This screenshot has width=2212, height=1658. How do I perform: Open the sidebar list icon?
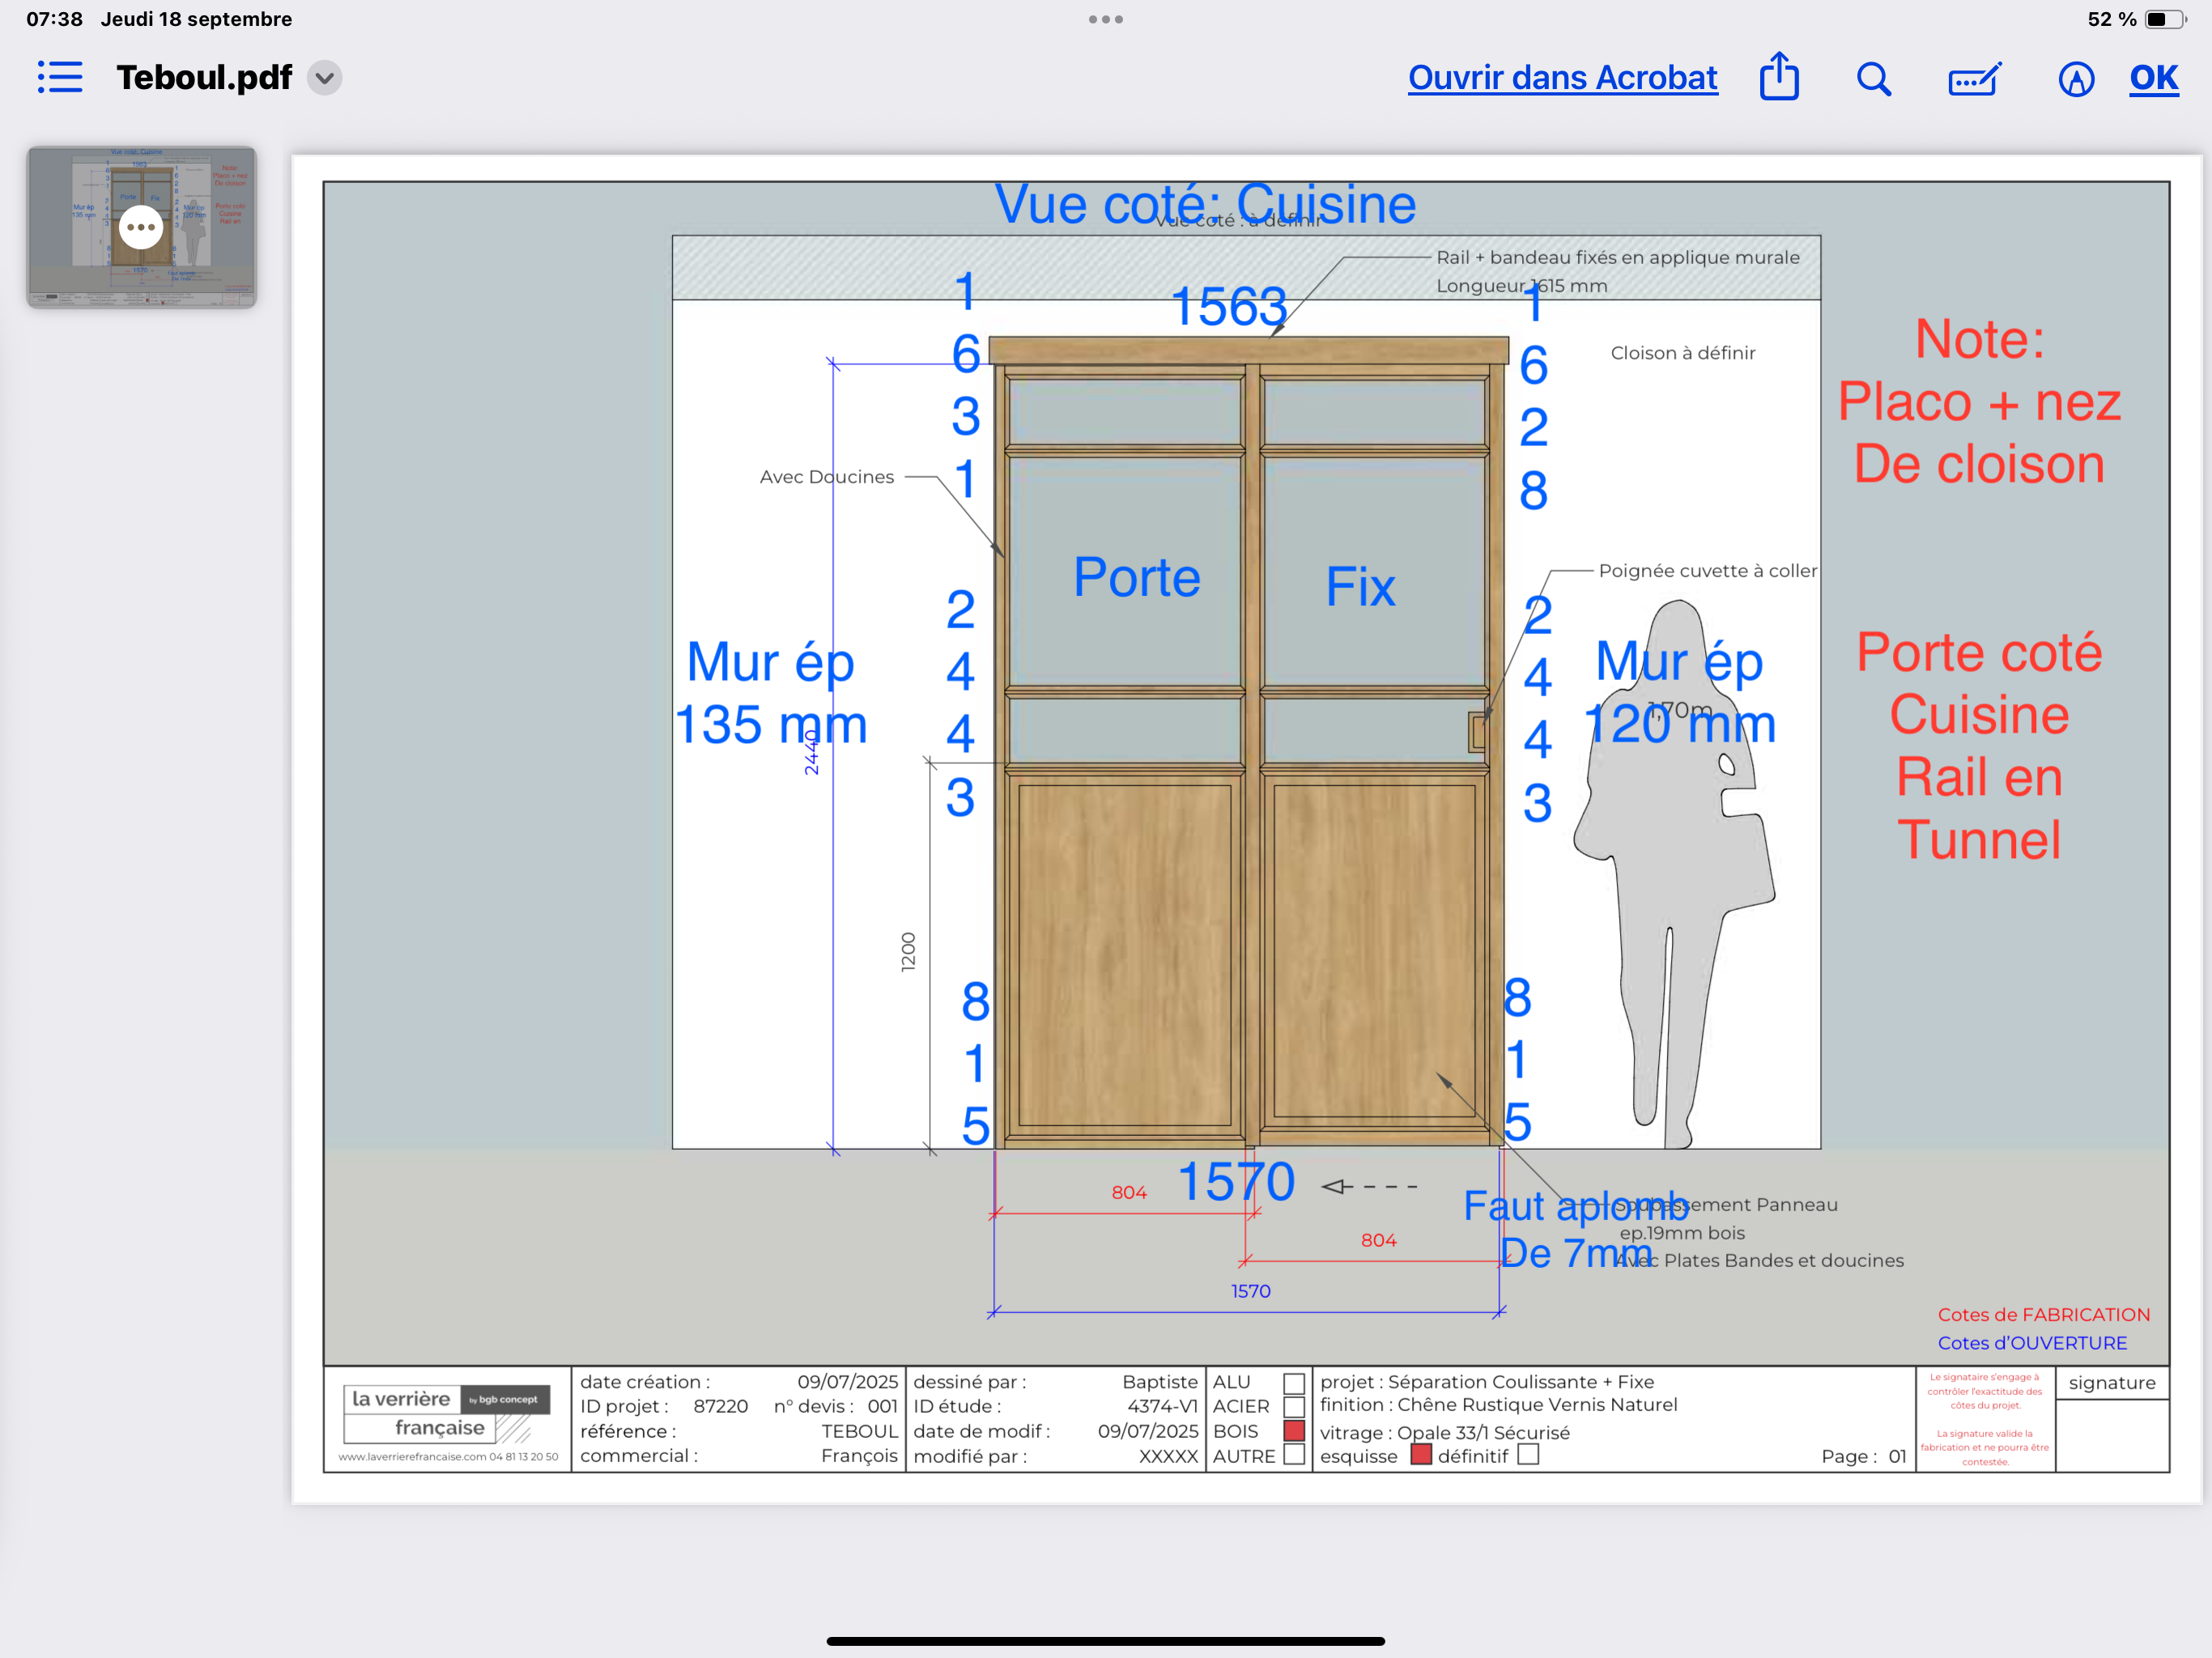[60, 77]
